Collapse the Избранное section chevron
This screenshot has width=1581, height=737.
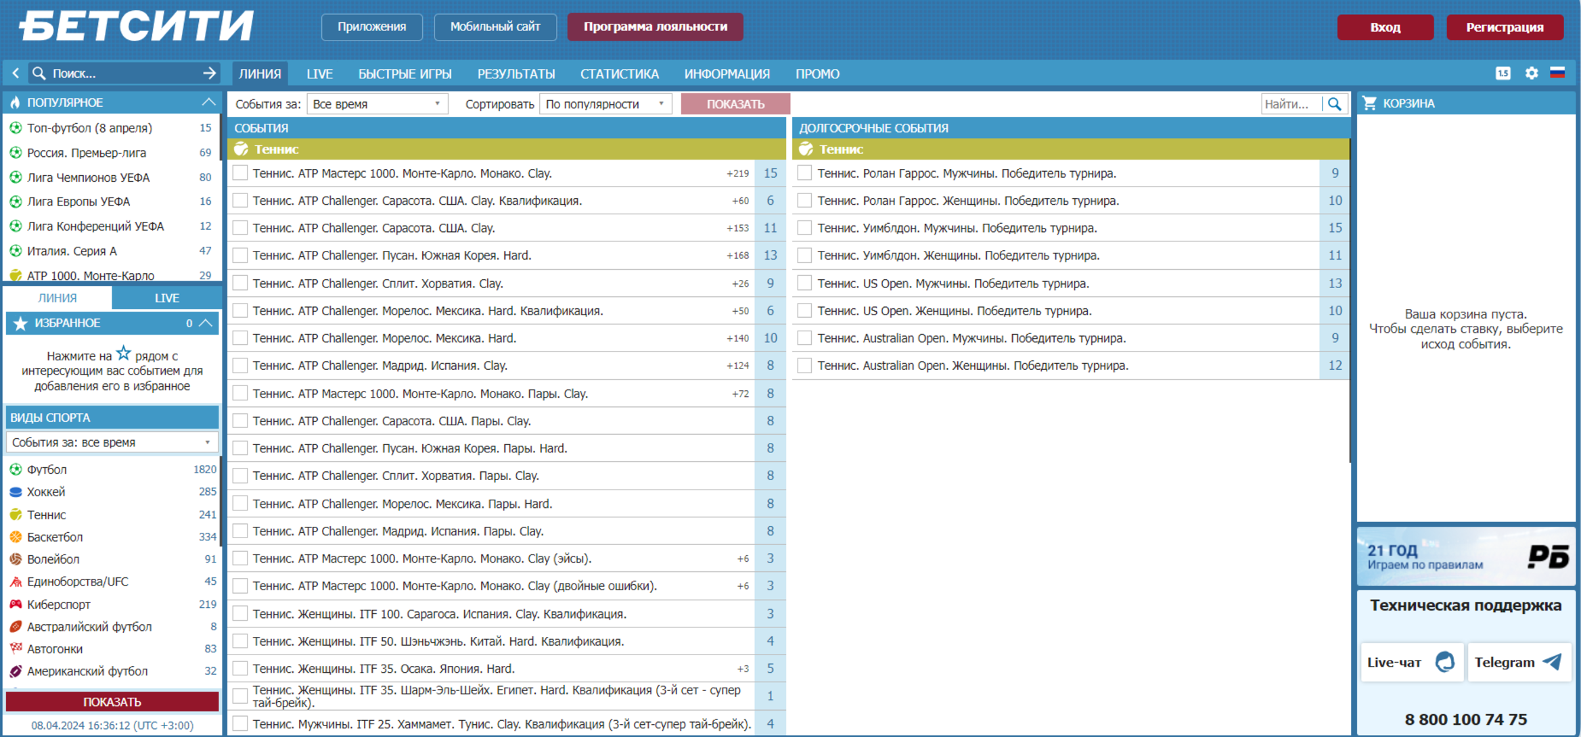click(206, 323)
